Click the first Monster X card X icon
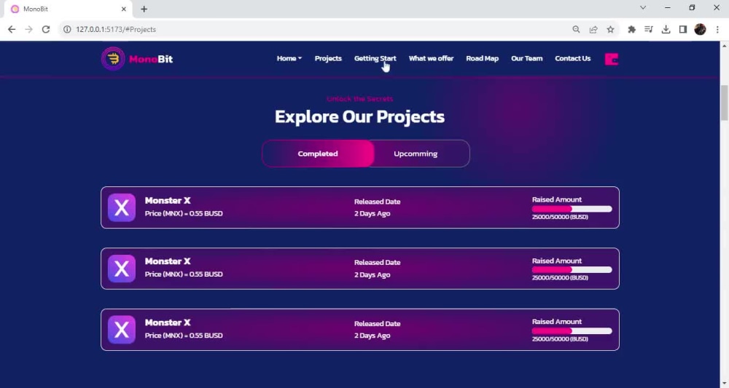This screenshot has height=388, width=729. click(x=122, y=207)
